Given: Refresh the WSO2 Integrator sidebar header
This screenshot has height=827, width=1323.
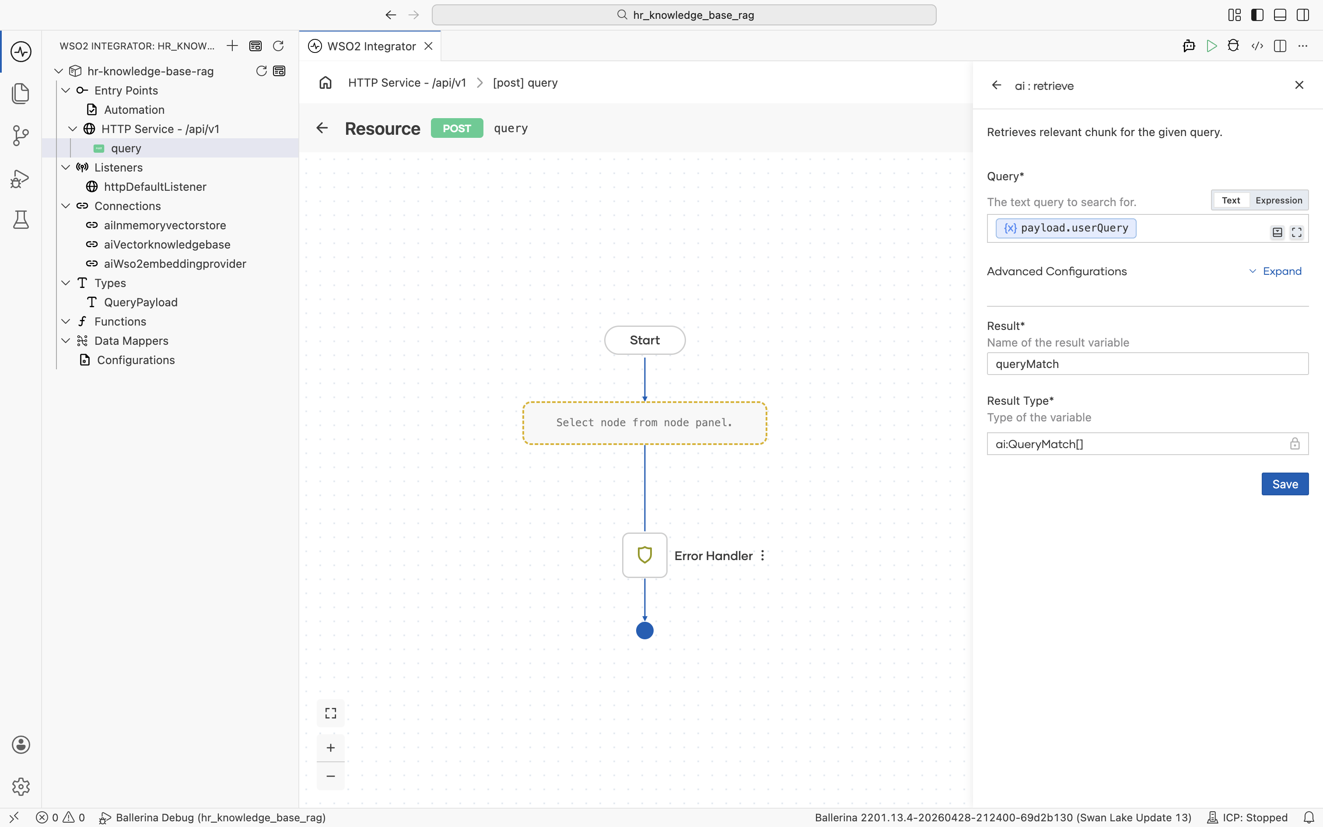Looking at the screenshot, I should point(278,46).
